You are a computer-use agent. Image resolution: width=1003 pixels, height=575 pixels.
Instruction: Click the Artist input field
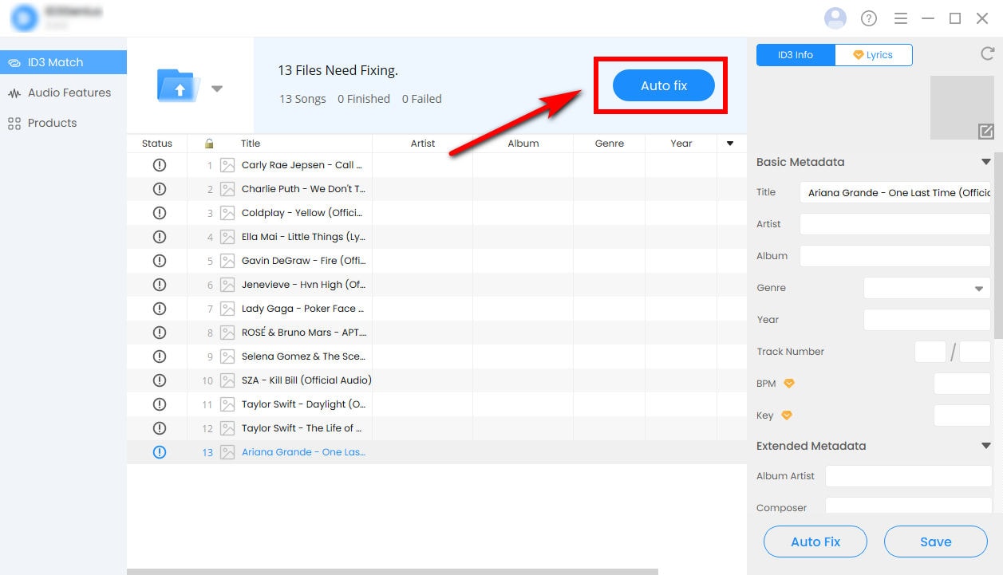pos(895,224)
